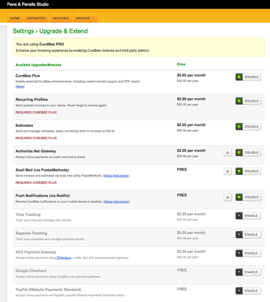The width and height of the screenshot is (270, 302).
Task: Click the Available Upgrades/Modules column header
Action: coord(39,65)
